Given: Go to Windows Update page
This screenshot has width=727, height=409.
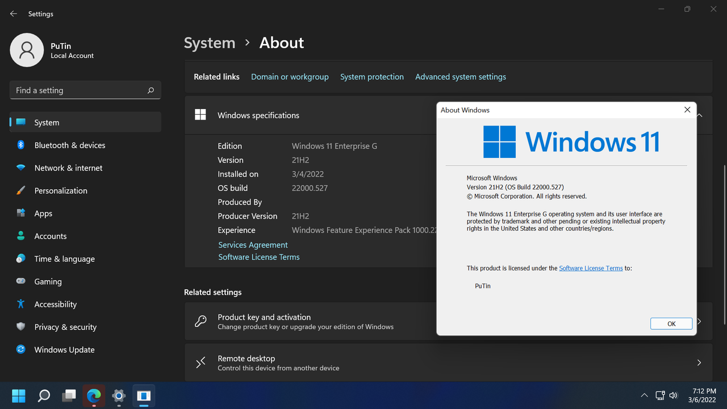Looking at the screenshot, I should pyautogui.click(x=85, y=349).
